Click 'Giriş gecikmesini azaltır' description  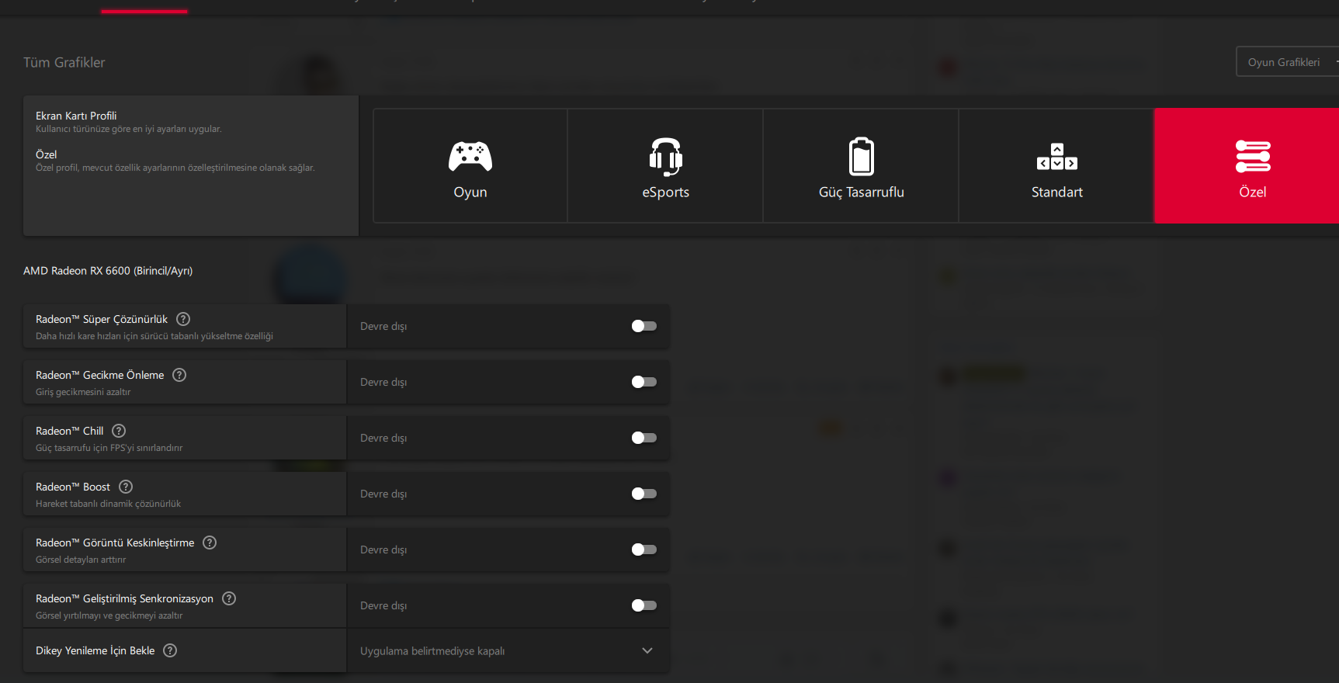(x=83, y=392)
